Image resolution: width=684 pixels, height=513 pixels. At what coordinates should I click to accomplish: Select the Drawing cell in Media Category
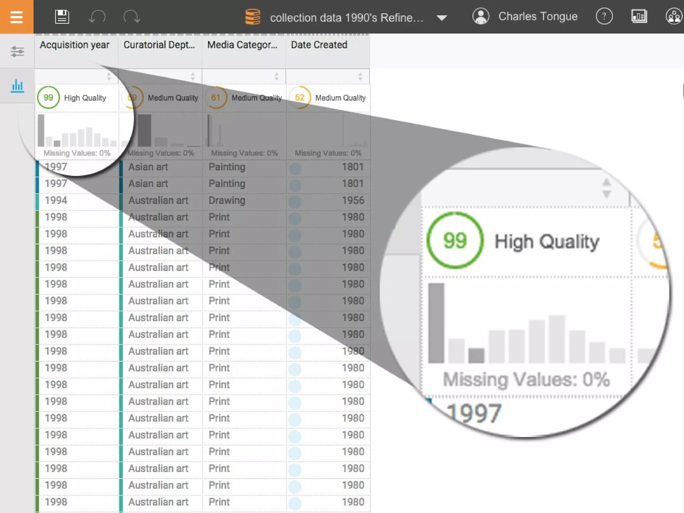227,200
